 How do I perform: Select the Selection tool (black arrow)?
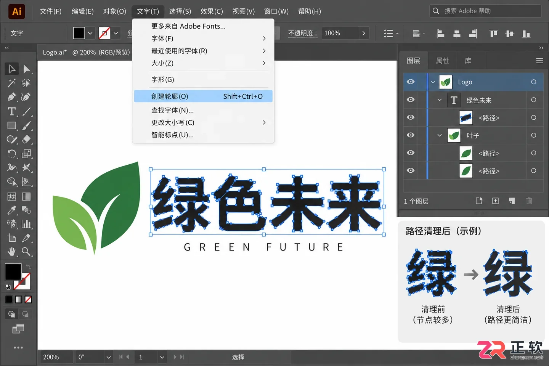[12, 69]
